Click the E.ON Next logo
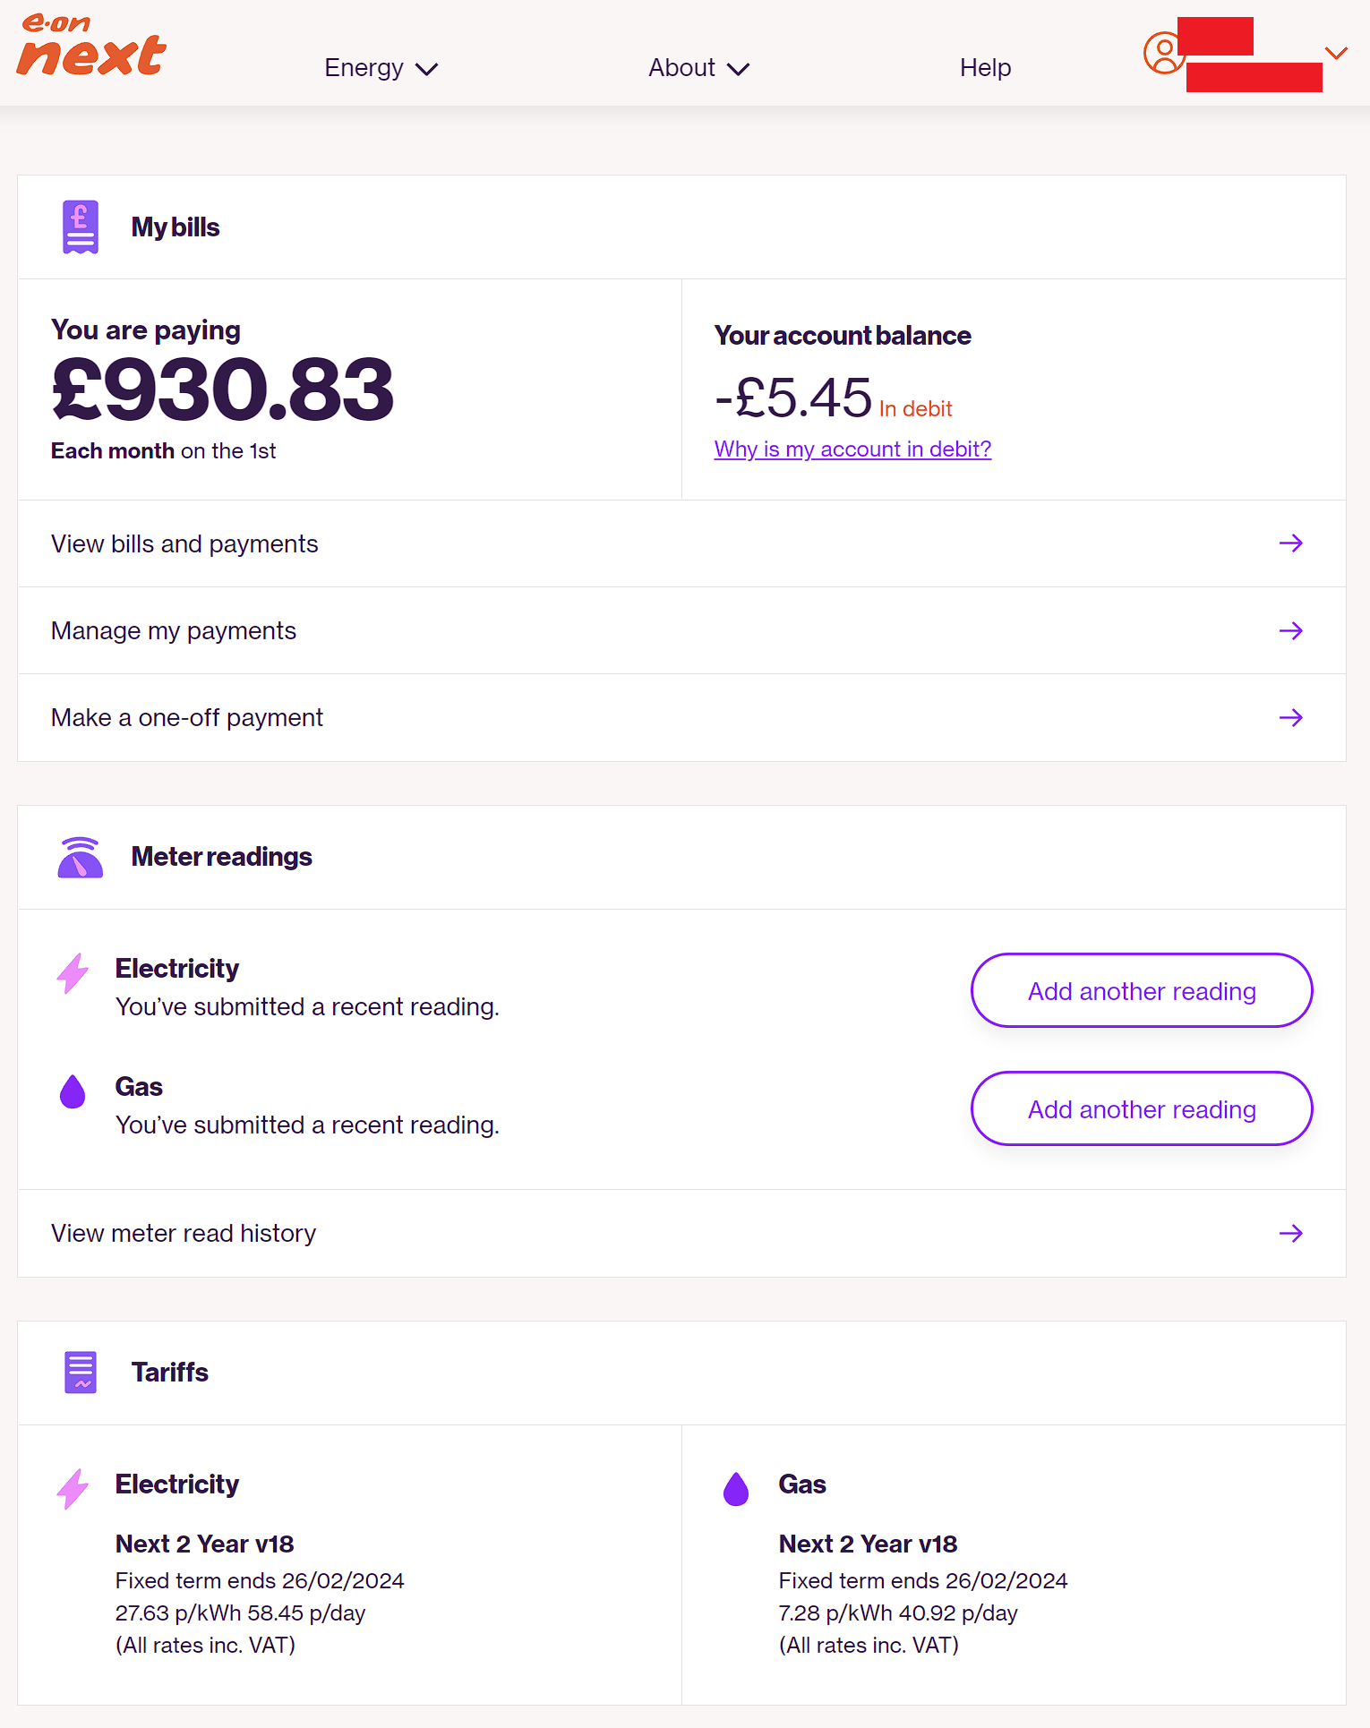Image resolution: width=1370 pixels, height=1728 pixels. (x=91, y=45)
